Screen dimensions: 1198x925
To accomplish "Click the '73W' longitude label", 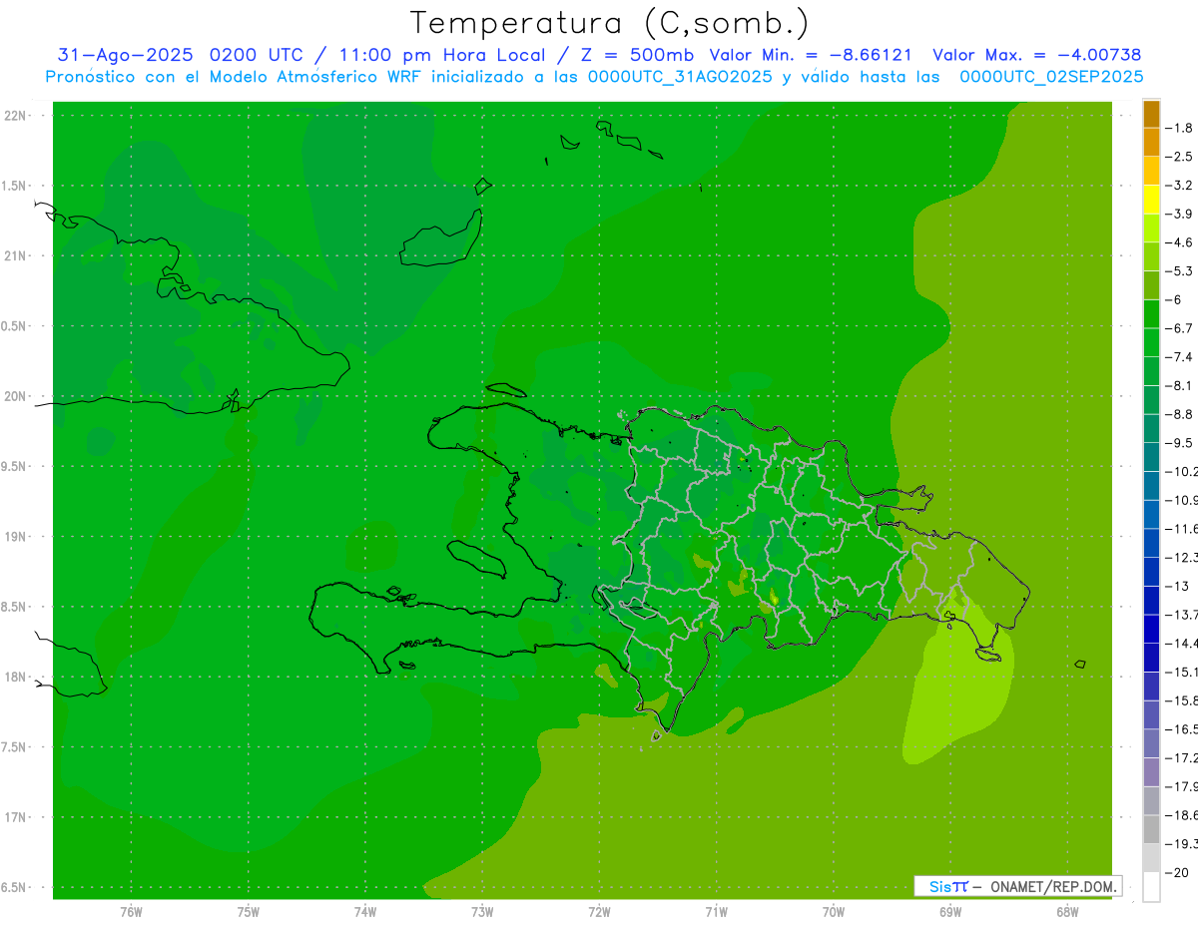I will (482, 912).
